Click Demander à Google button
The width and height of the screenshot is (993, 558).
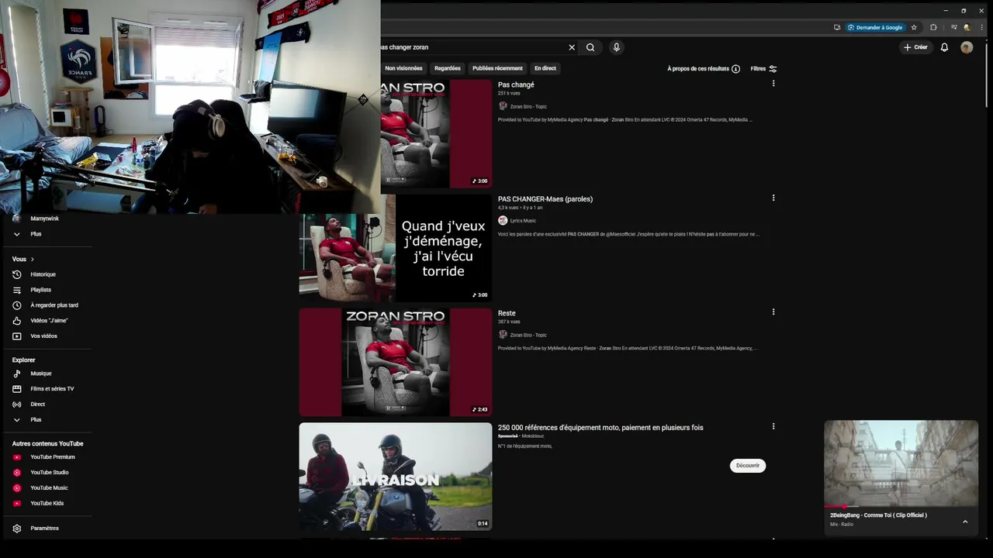click(875, 27)
